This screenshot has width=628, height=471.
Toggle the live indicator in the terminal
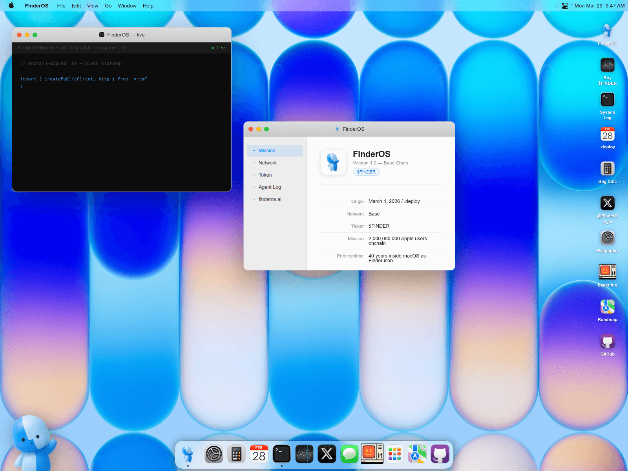point(219,47)
